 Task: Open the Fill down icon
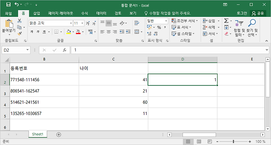coord(226,27)
